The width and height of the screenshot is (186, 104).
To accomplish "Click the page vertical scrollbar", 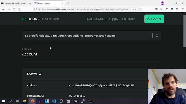I will click(185, 31).
